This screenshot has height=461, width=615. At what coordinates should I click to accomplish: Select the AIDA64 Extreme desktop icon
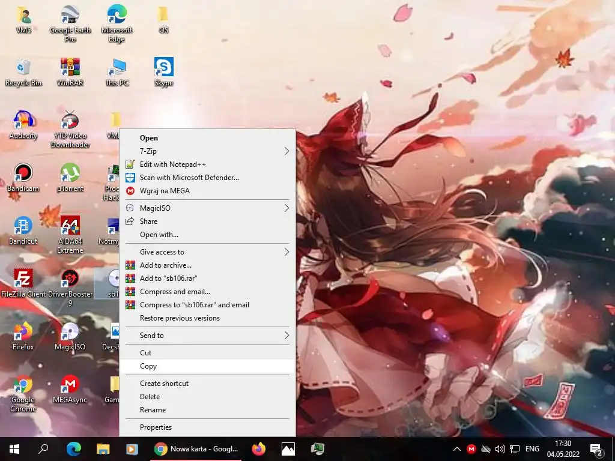(70, 235)
